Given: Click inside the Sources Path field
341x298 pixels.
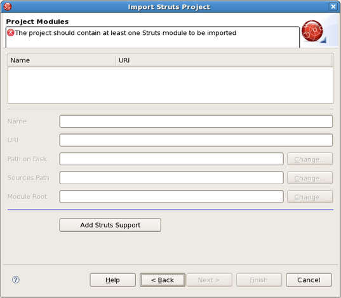Looking at the screenshot, I should 171,178.
